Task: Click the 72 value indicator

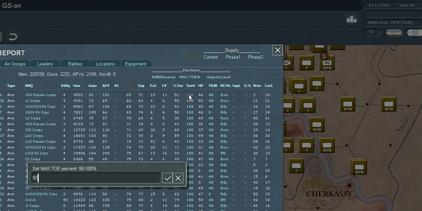Action: 372,32
